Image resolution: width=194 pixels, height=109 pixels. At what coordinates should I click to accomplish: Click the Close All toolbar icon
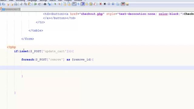pyautogui.click(x=12, y=4)
